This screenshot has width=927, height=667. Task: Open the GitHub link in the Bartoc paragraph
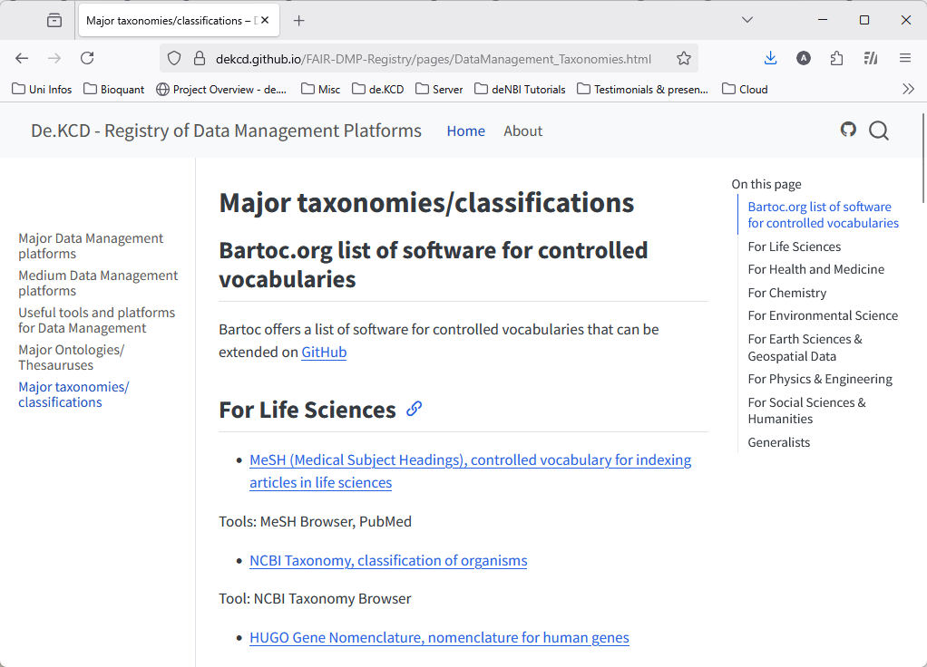(324, 352)
